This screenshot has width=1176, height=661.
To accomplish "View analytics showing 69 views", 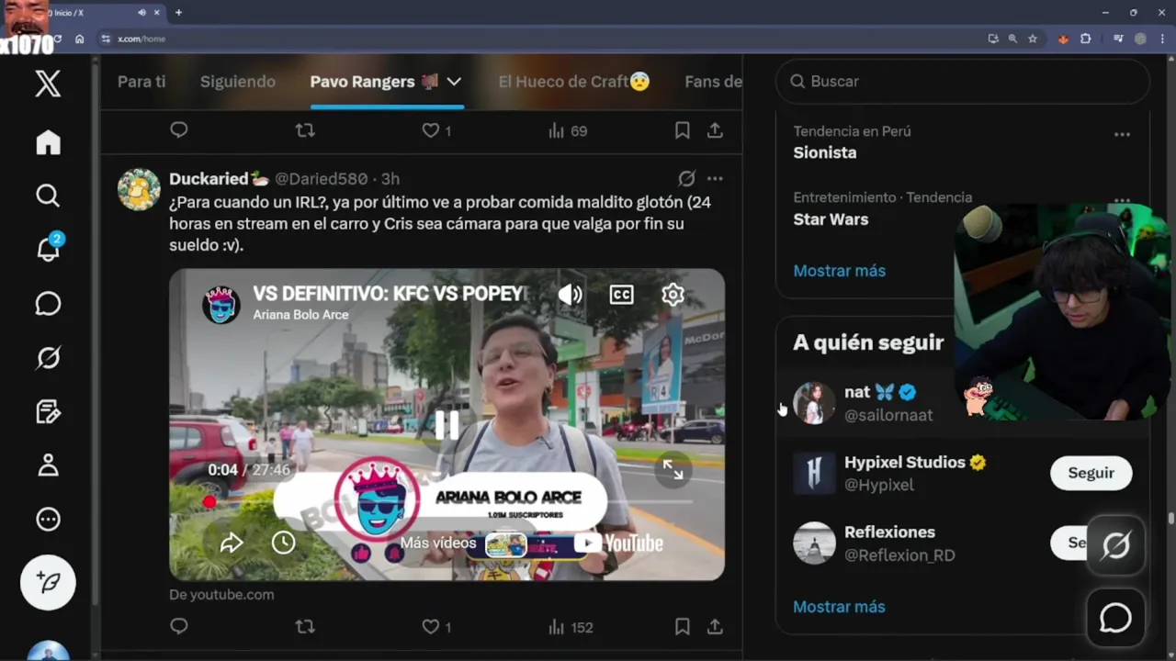I will coord(568,130).
